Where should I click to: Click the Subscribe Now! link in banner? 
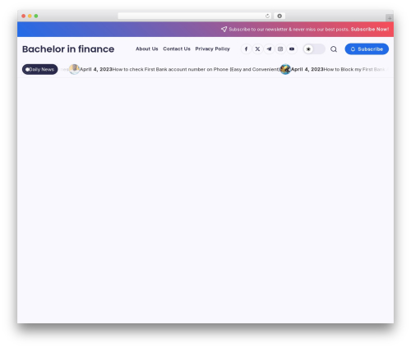tap(370, 30)
